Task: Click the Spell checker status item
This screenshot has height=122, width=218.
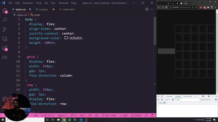Action: click(x=123, y=115)
